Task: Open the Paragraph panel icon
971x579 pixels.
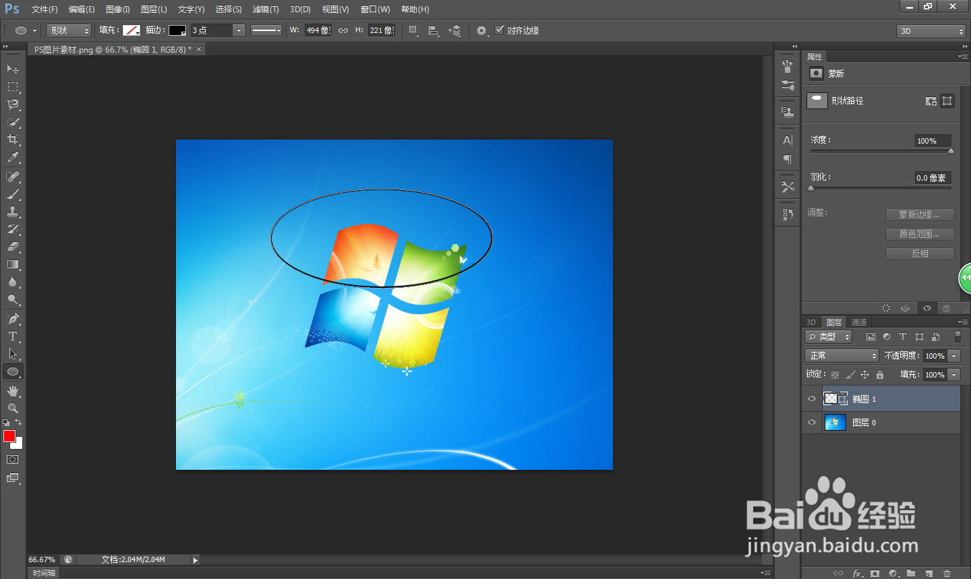Action: [787, 159]
